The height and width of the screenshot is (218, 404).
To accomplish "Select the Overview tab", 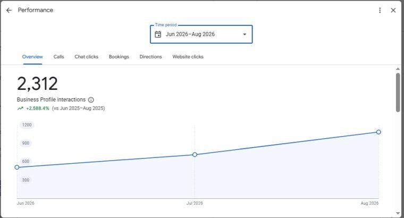I will click(x=32, y=57).
